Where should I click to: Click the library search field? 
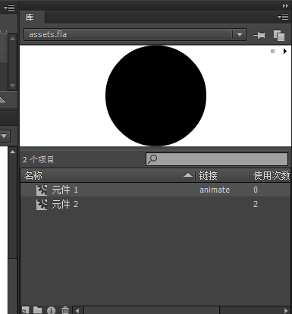coord(217,159)
